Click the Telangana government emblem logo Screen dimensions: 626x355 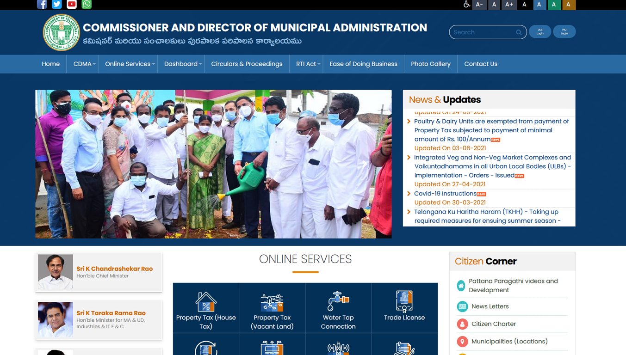[x=61, y=32]
